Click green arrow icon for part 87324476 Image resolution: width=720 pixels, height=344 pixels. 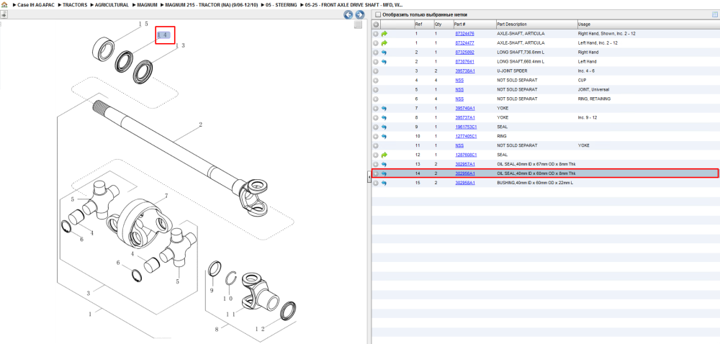[x=384, y=34]
